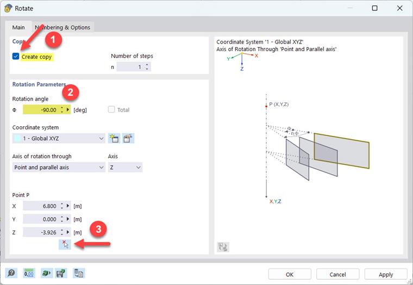Open the Point P Y arrow menu
The height and width of the screenshot is (285, 413).
(68, 219)
